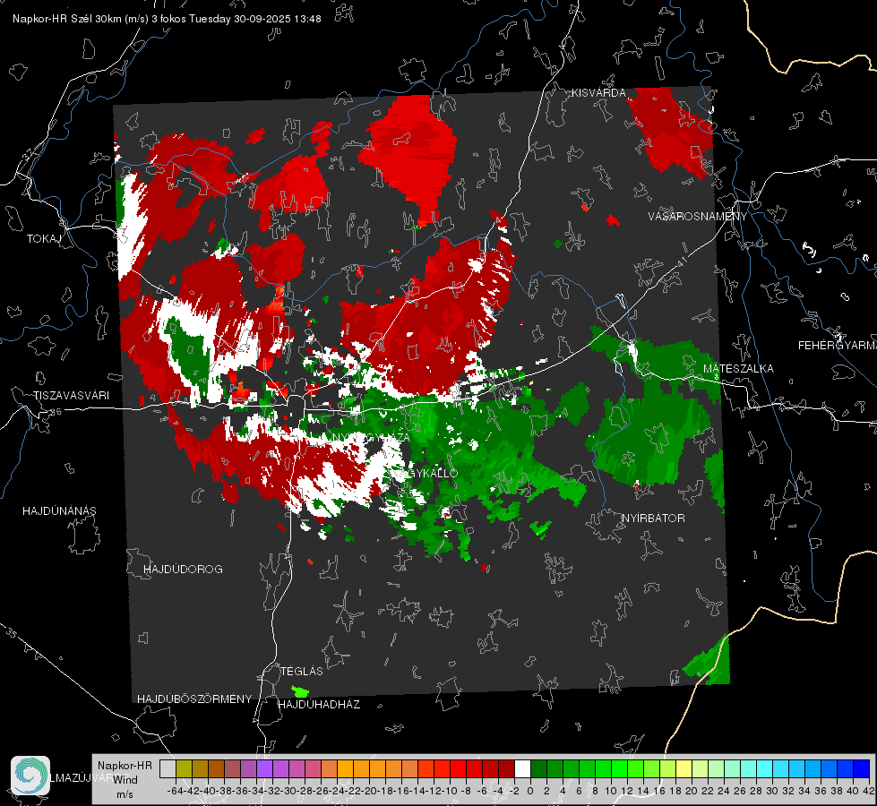Click the VÁSÁROSNAMÉNY town label
The height and width of the screenshot is (806, 877).
click(698, 216)
